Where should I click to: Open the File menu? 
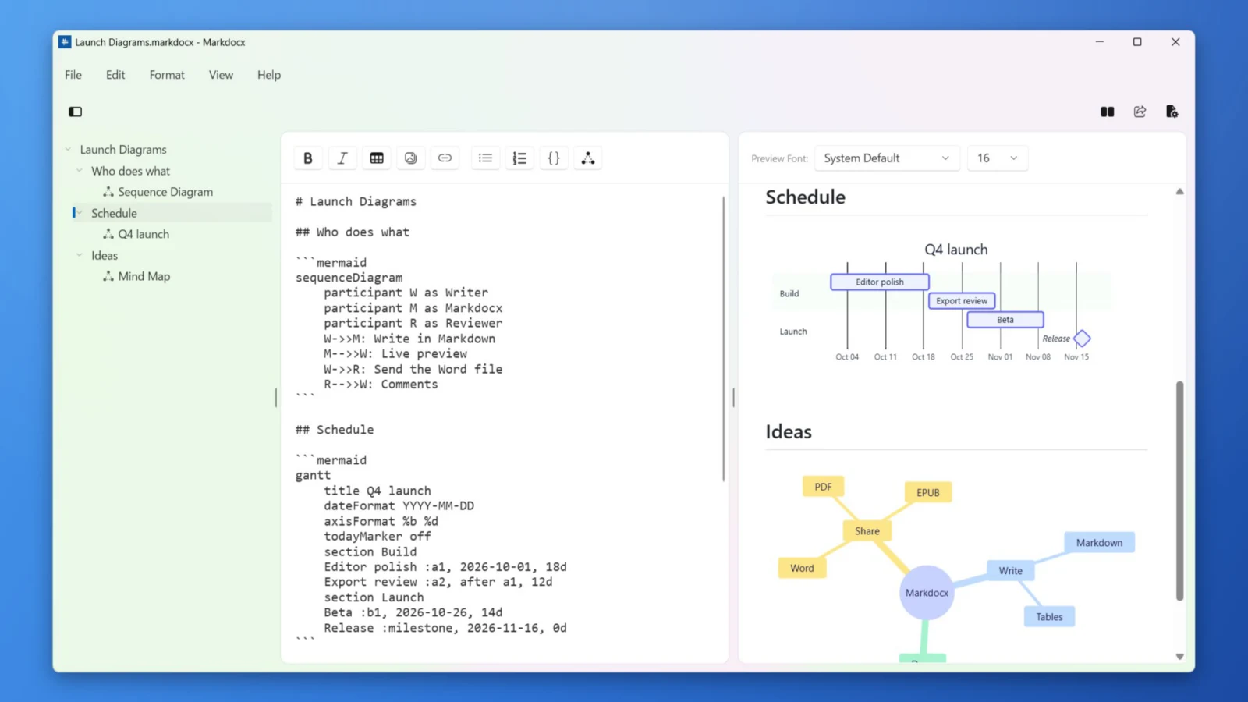[73, 75]
